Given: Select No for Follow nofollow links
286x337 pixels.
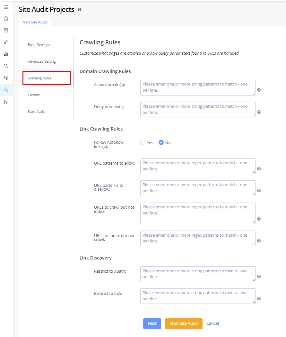Looking at the screenshot, I should click(x=161, y=142).
